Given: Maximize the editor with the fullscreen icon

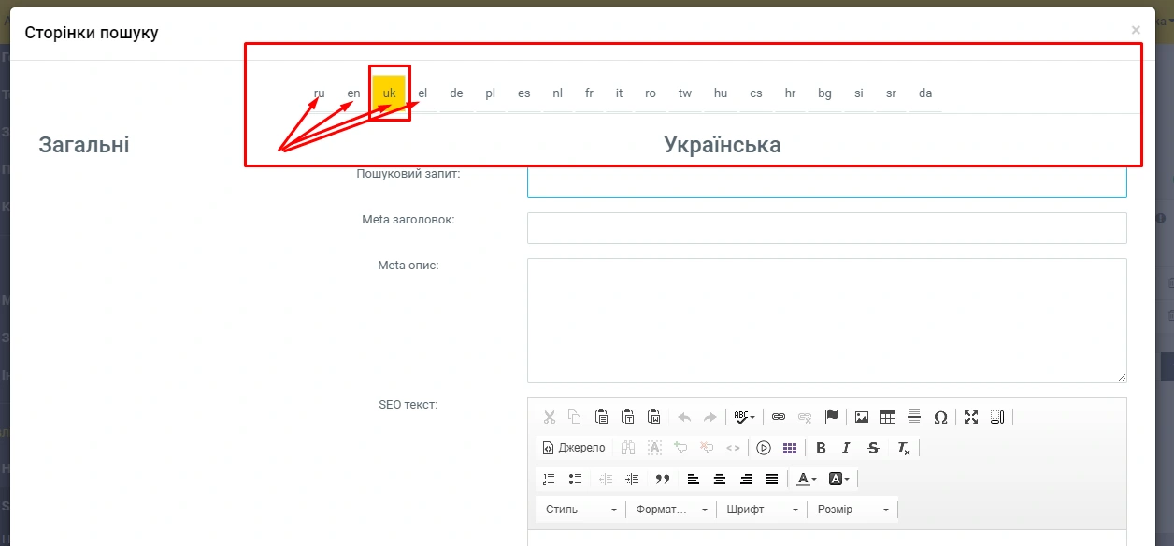Looking at the screenshot, I should [x=971, y=417].
